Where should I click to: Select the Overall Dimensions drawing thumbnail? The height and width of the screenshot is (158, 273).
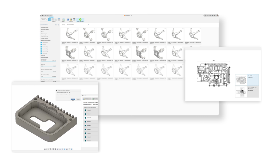click(x=241, y=80)
